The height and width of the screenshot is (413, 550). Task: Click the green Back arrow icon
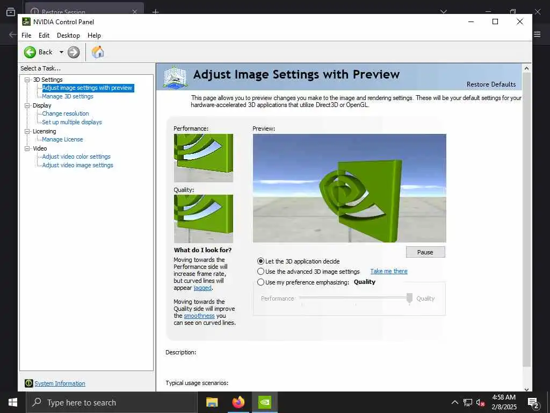30,52
